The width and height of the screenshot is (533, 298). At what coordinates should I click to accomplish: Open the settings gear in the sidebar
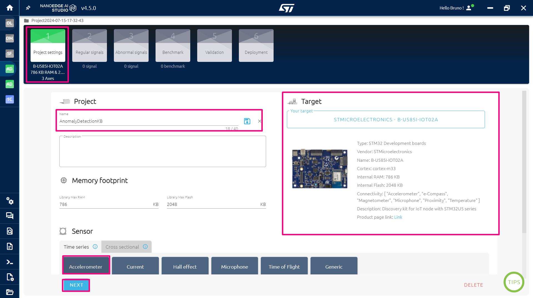(10, 201)
